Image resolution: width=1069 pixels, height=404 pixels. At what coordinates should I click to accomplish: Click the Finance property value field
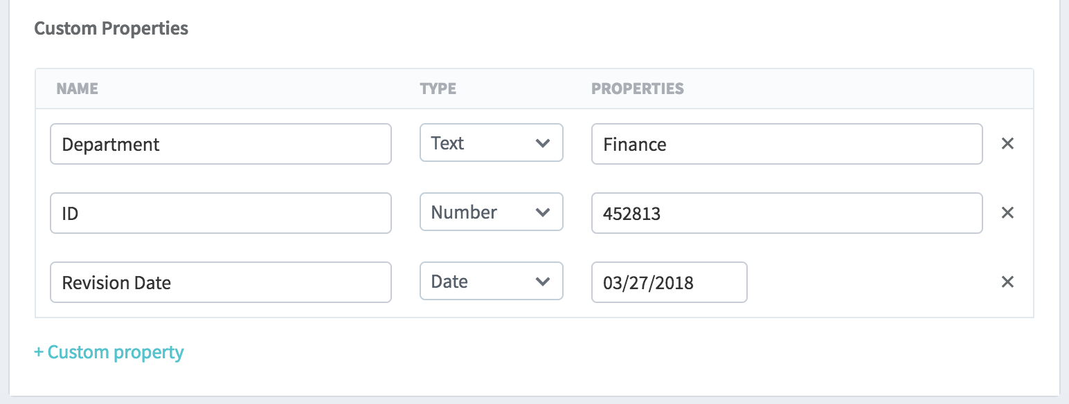(787, 144)
